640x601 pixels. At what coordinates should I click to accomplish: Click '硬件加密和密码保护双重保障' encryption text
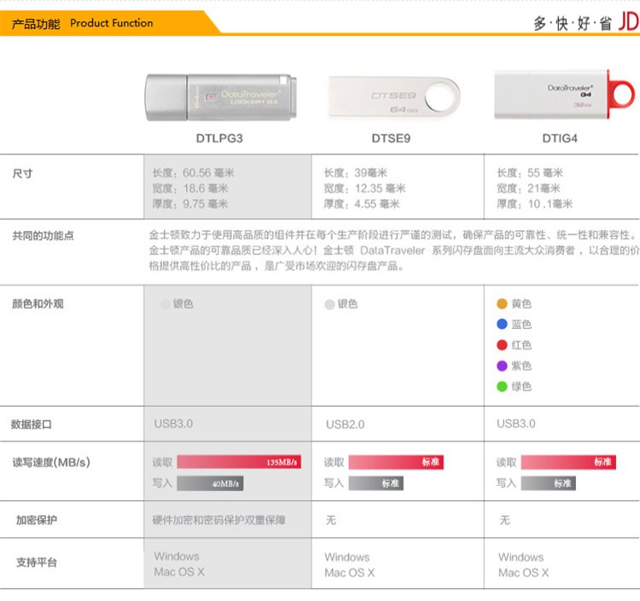coord(219,520)
